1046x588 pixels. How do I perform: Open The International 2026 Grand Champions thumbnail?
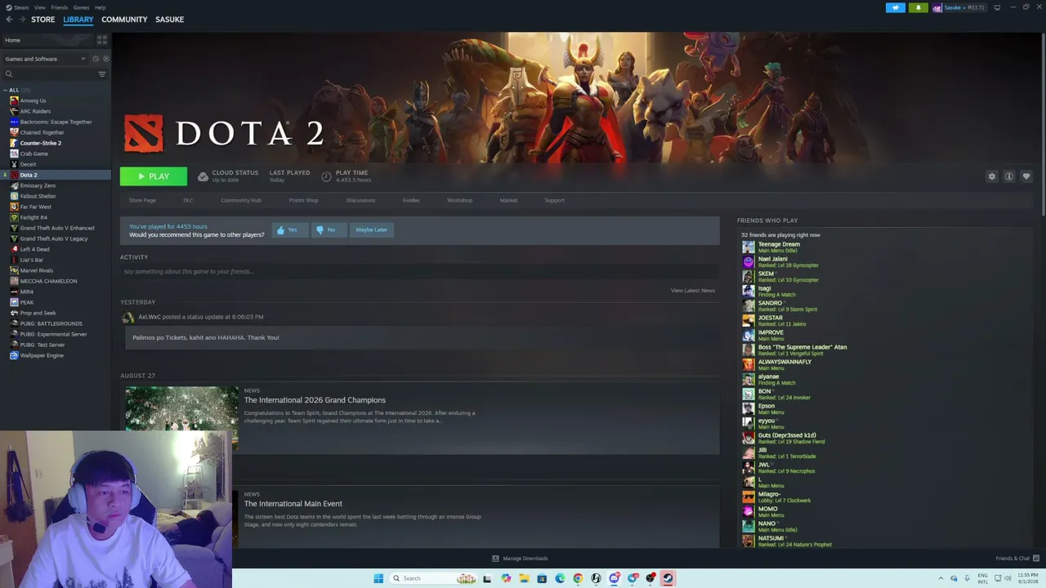coord(181,418)
